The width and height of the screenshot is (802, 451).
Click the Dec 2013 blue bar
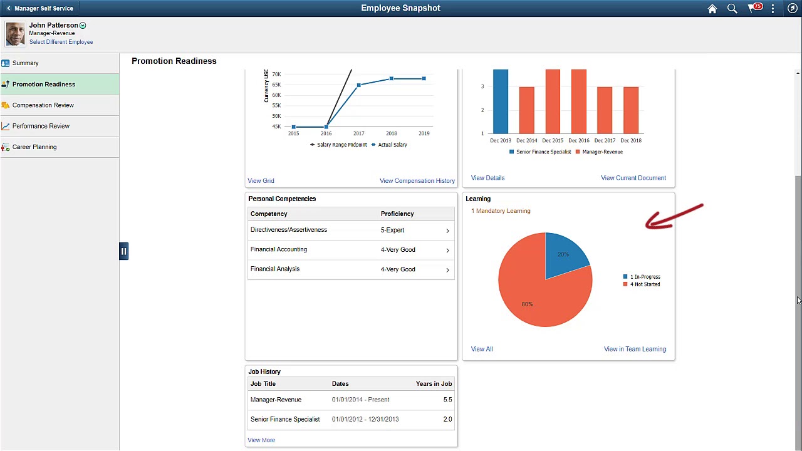pyautogui.click(x=501, y=101)
